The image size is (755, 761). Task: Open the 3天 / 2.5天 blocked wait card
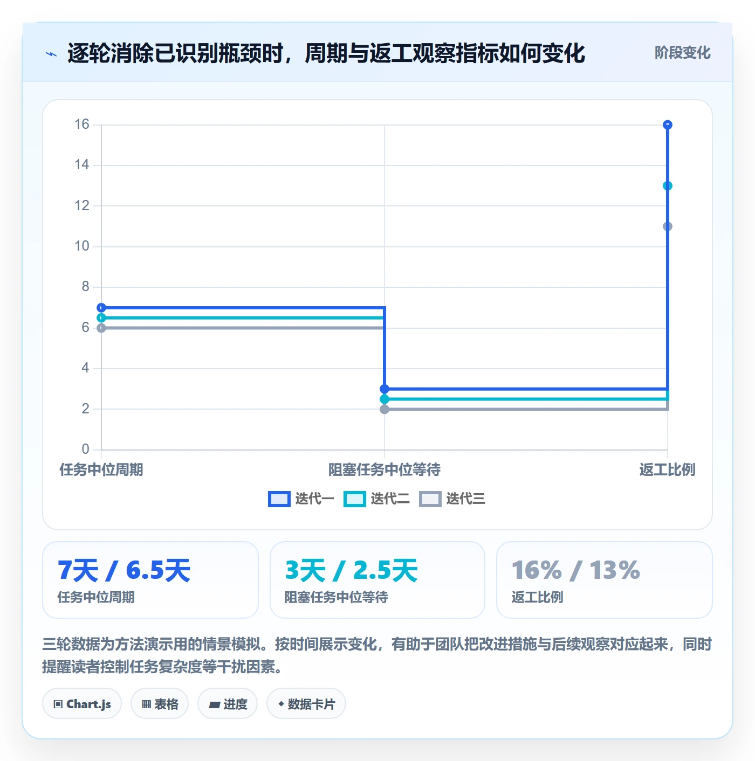[377, 580]
